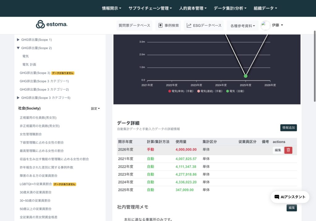The image size is (316, 221).
Task: Click the 情報追加 button
Action: pyautogui.click(x=289, y=128)
